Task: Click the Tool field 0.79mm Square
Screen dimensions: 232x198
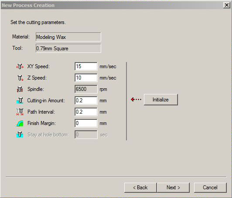Action: tap(68, 48)
